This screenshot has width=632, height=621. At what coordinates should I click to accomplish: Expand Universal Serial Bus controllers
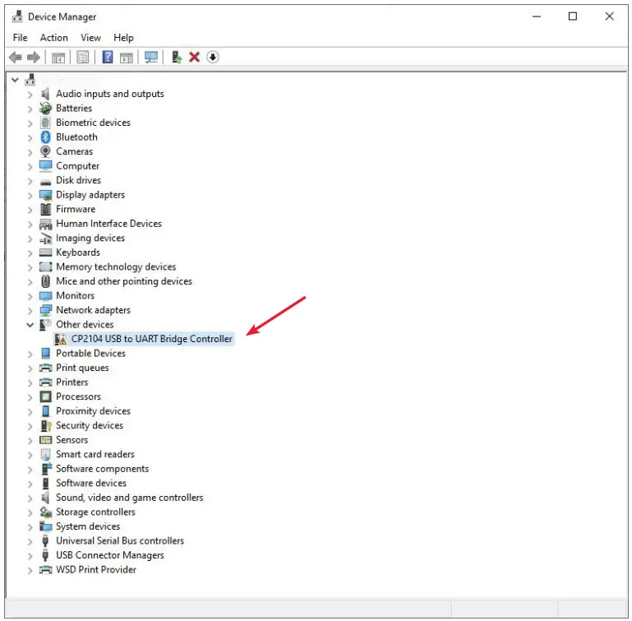[30, 542]
